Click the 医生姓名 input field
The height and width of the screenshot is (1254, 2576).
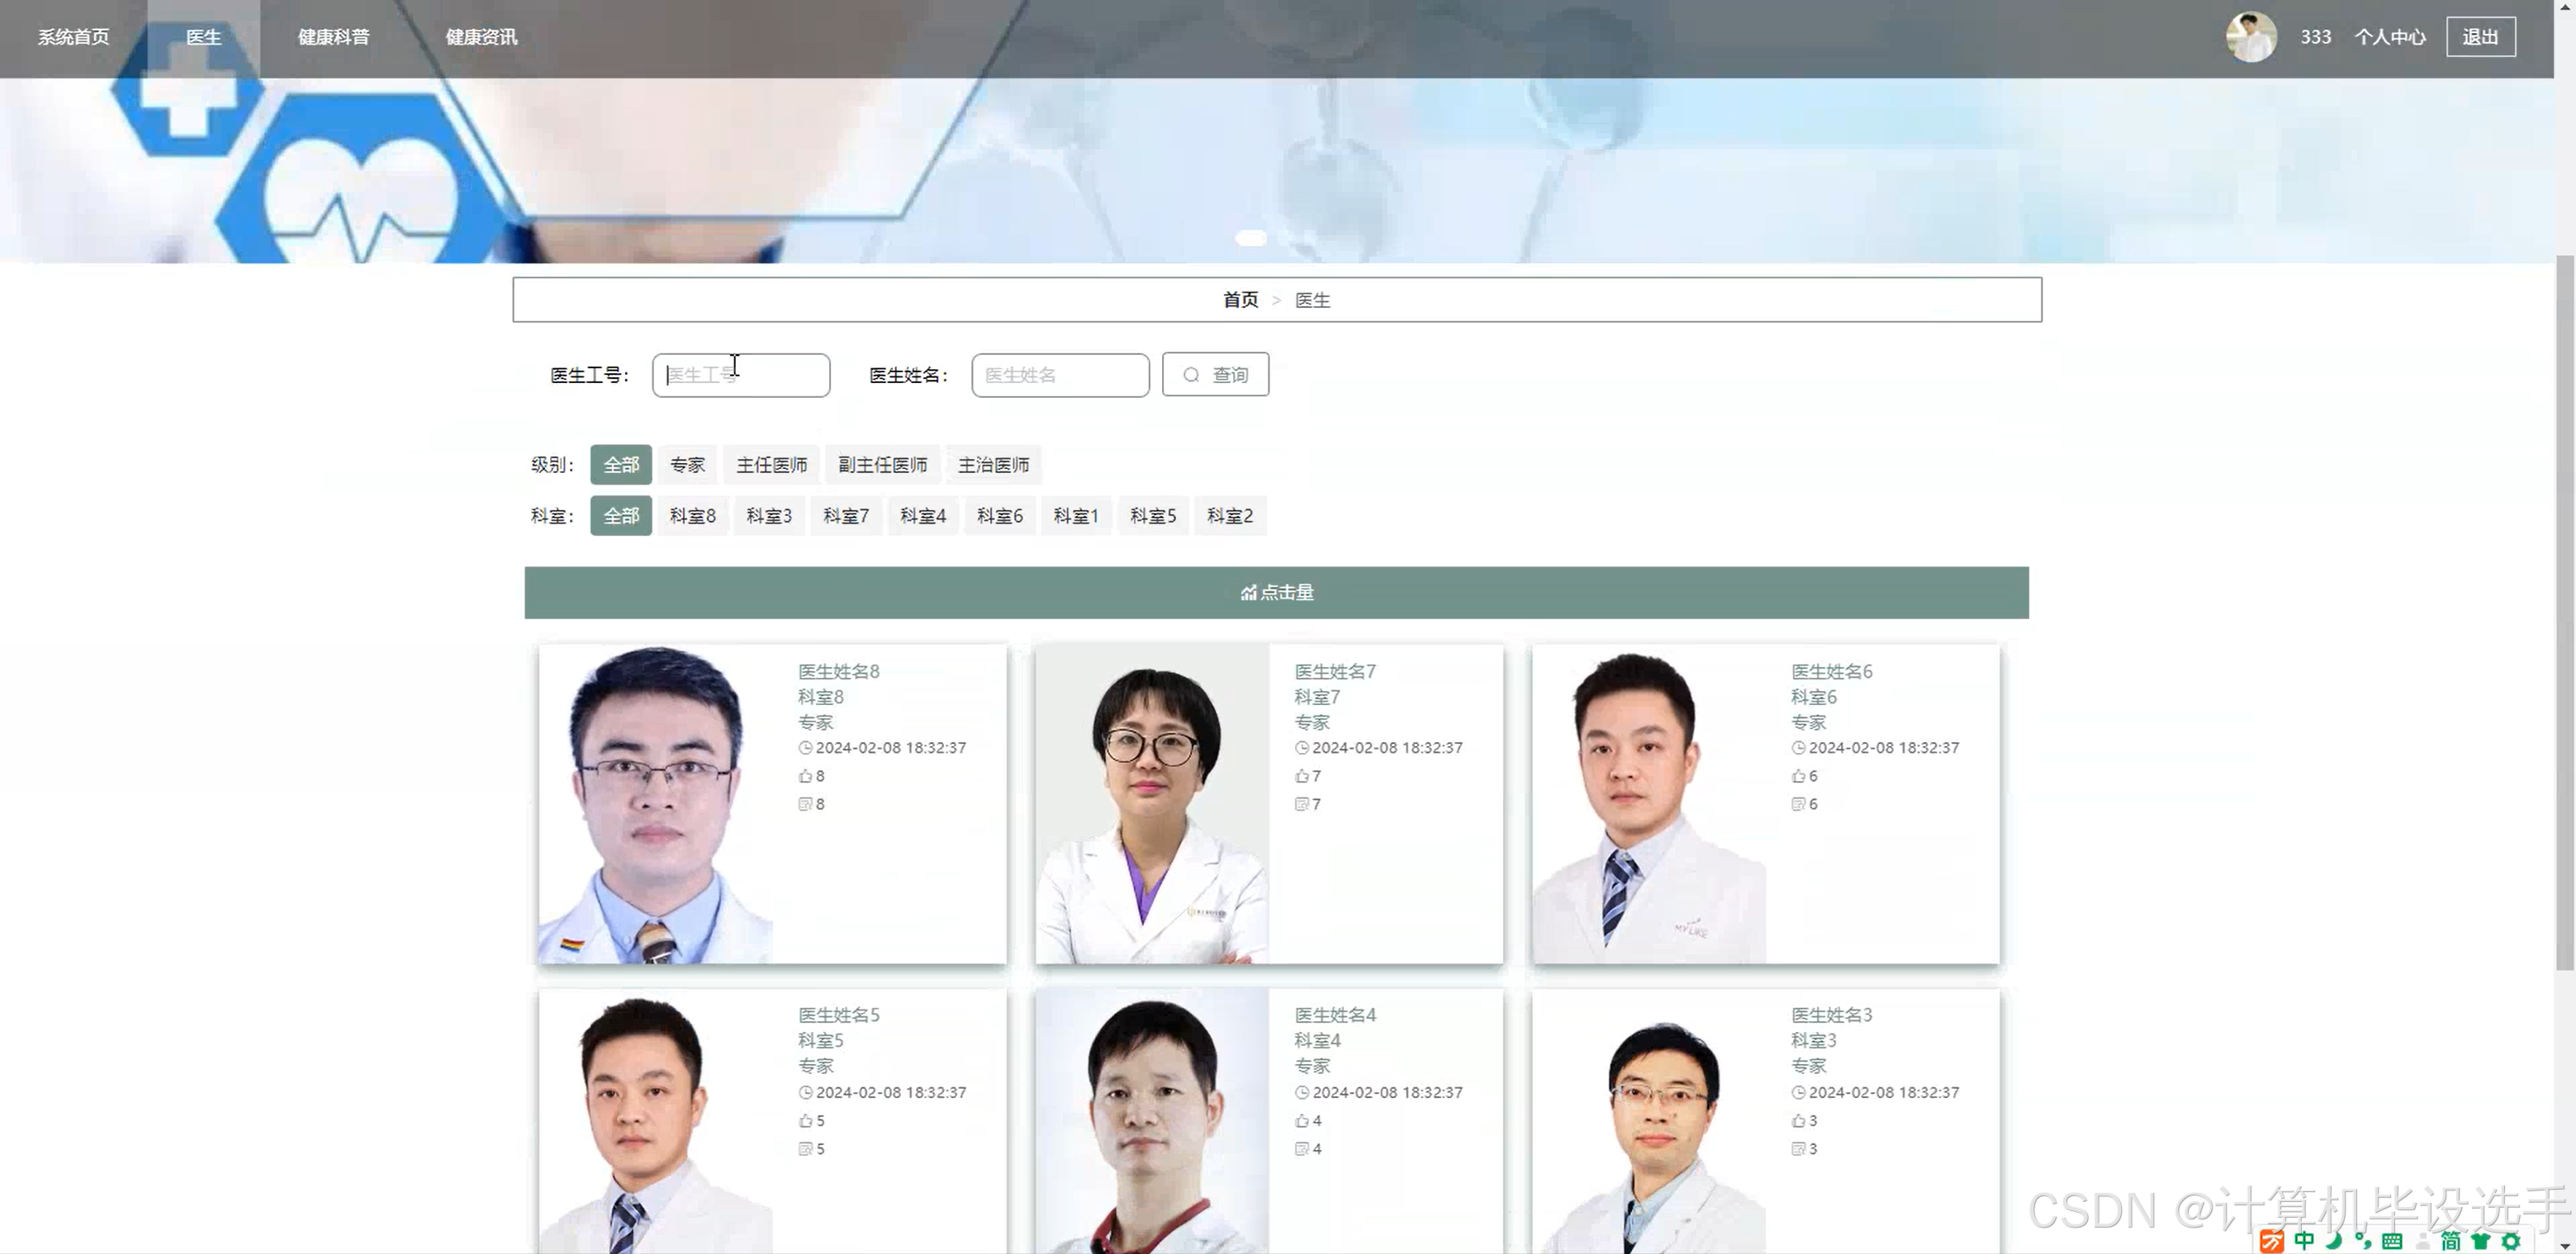(1060, 375)
